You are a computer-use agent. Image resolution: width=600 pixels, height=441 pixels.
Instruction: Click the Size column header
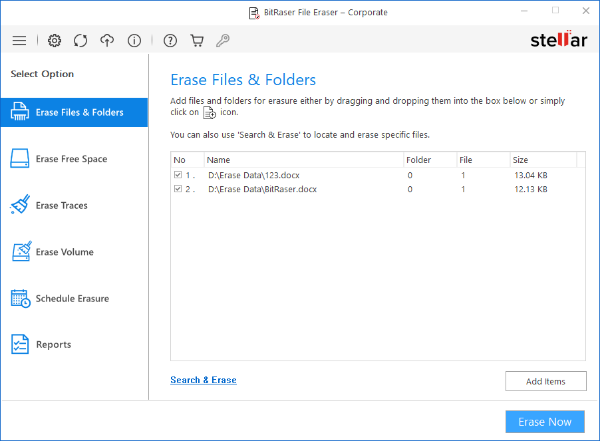(543, 160)
